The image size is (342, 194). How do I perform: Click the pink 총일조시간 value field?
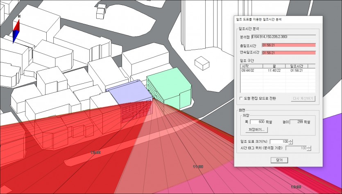[289, 45]
